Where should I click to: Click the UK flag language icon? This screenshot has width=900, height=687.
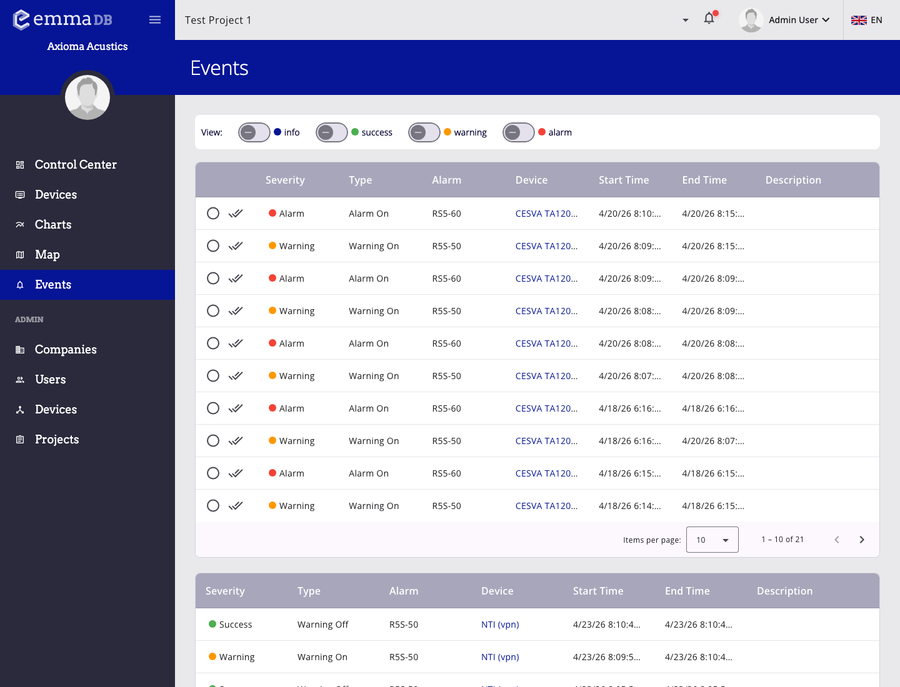click(859, 20)
